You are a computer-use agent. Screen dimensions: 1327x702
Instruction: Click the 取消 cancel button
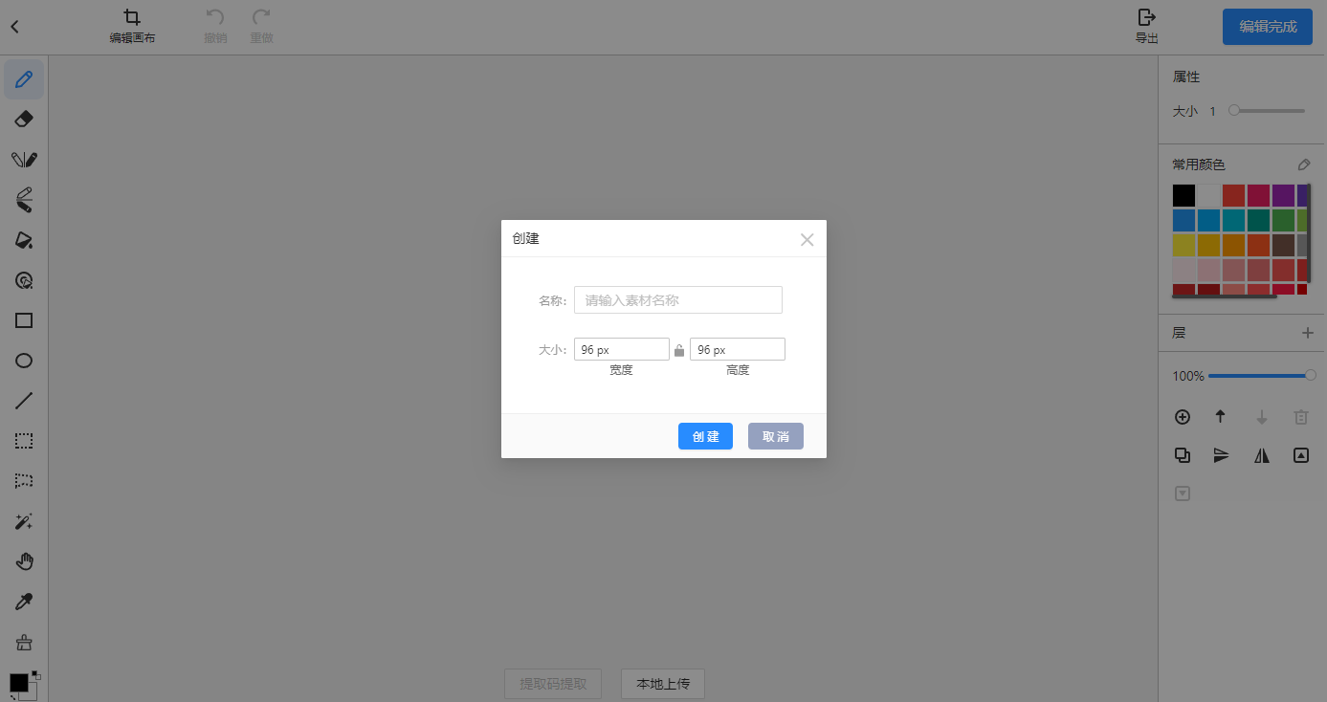[x=776, y=436]
